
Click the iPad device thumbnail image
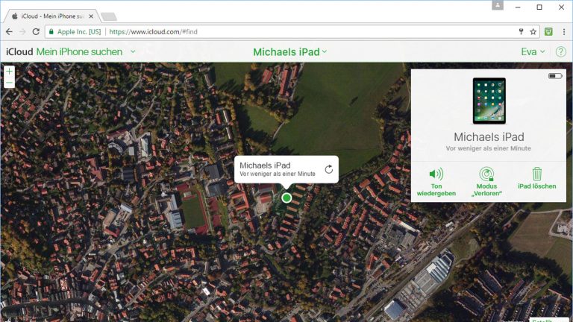(489, 101)
